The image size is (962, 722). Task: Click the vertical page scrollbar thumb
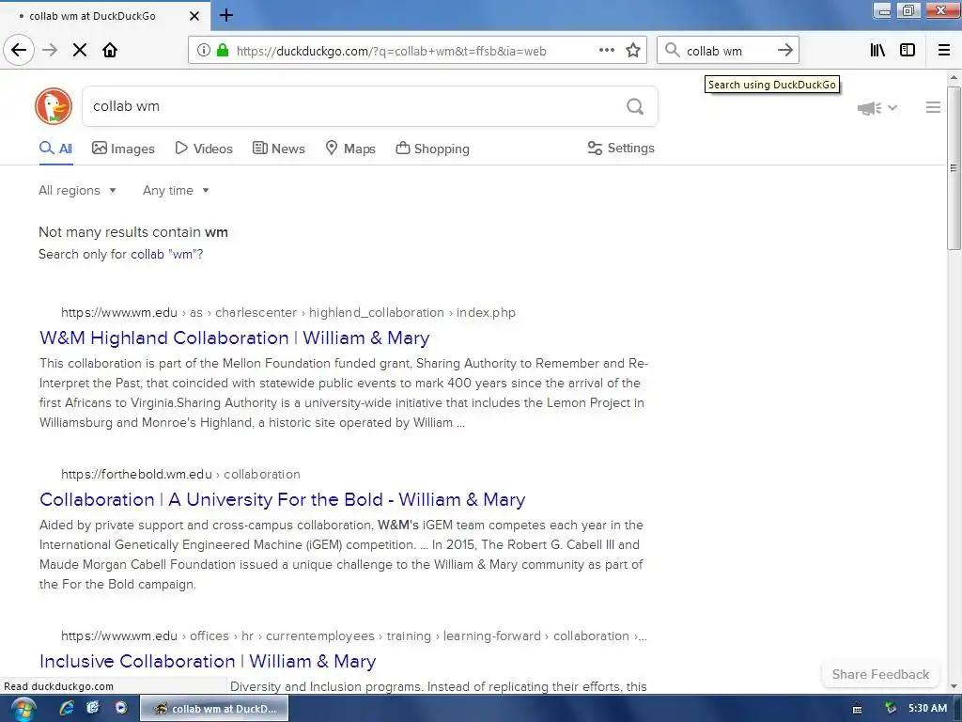pyautogui.click(x=954, y=167)
